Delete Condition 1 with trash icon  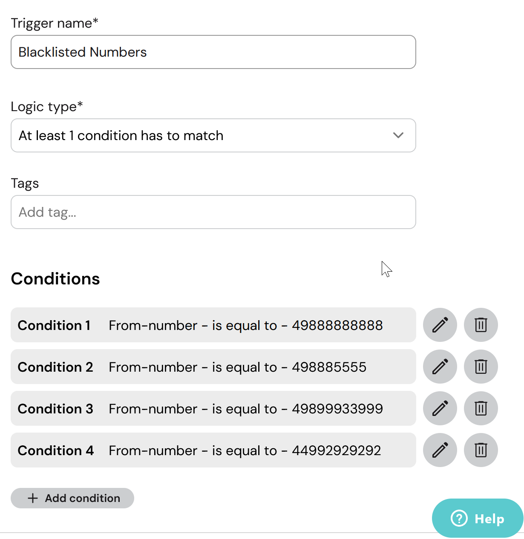click(x=481, y=325)
